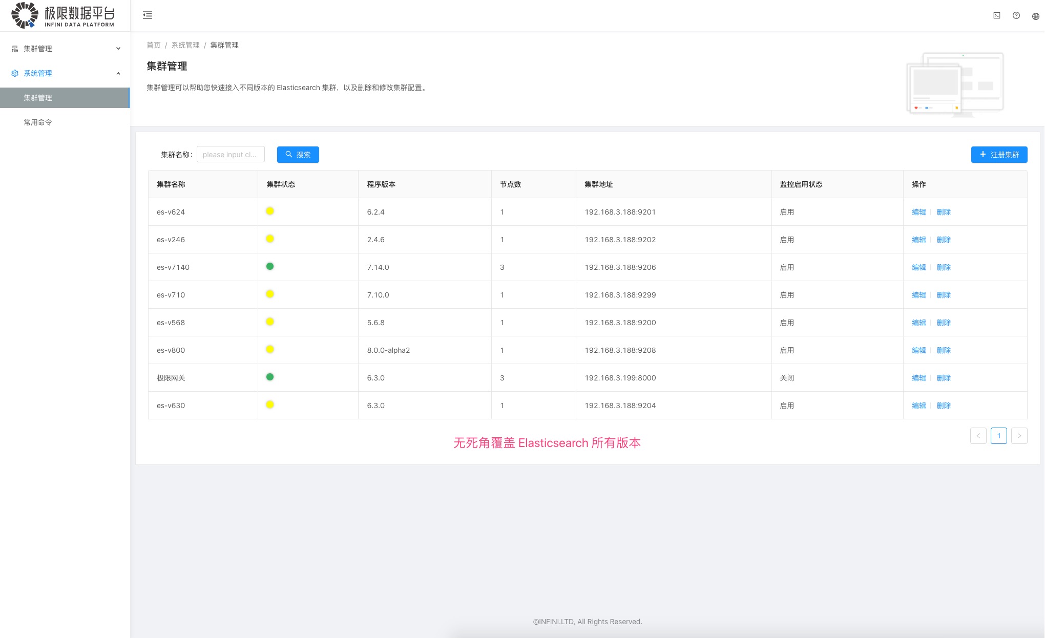Focus the 集群名称 search input
Image resolution: width=1045 pixels, height=638 pixels.
point(231,155)
